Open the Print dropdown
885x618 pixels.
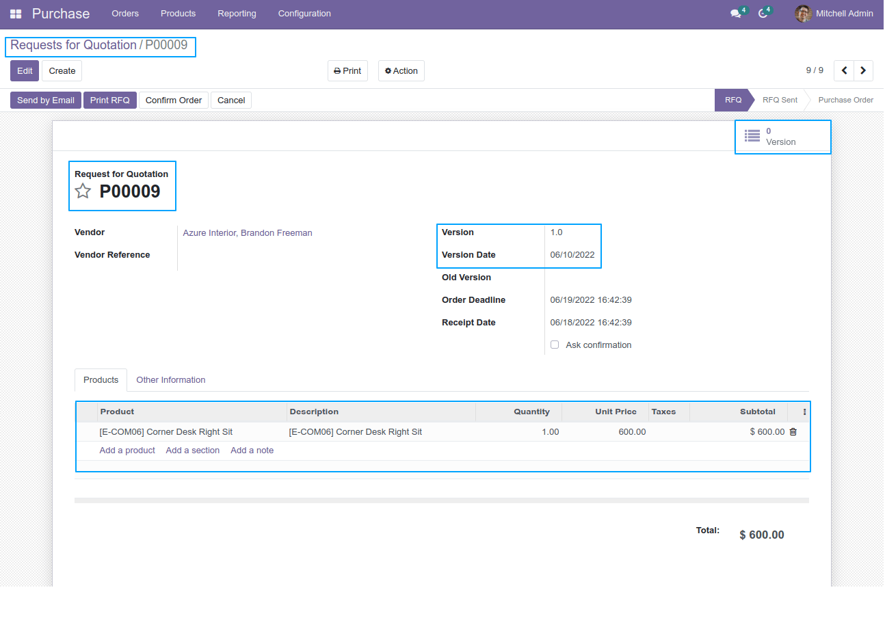[x=347, y=71]
